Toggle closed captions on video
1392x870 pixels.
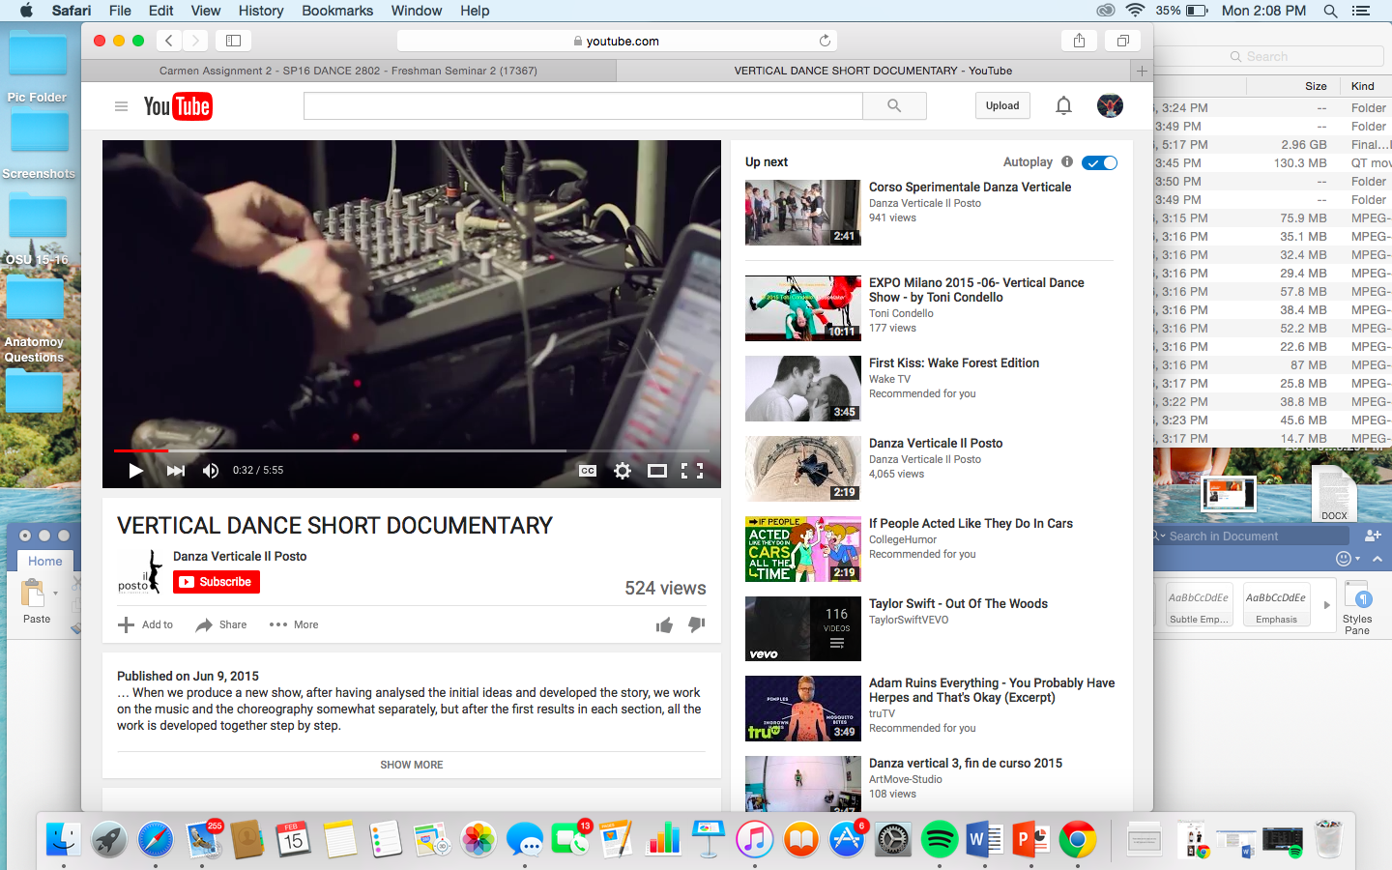click(x=588, y=471)
